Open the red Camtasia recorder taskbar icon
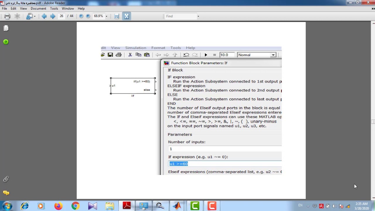Viewport: 375px width, 211px height. coord(212,206)
